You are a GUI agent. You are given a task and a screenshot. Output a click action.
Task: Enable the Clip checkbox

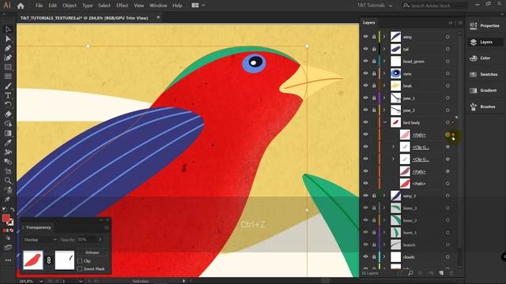click(80, 261)
